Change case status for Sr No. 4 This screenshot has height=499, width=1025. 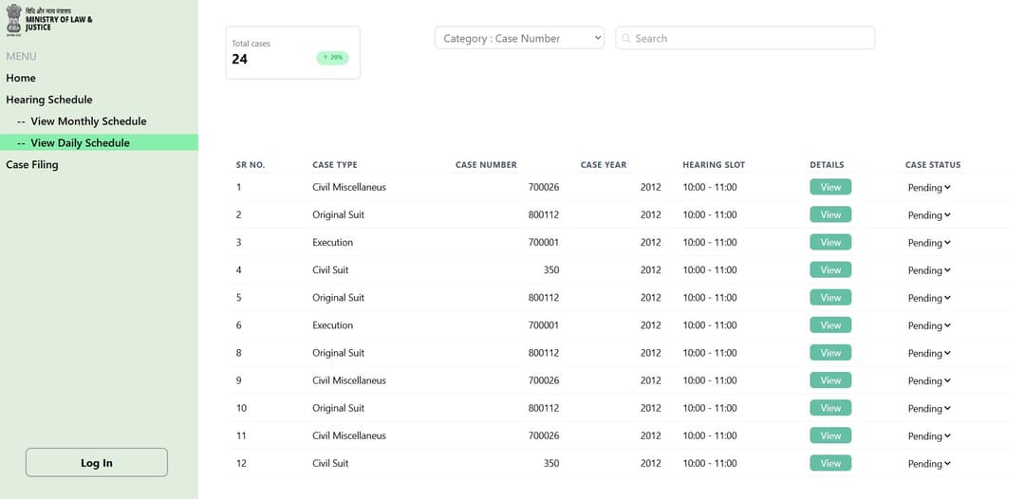point(929,270)
